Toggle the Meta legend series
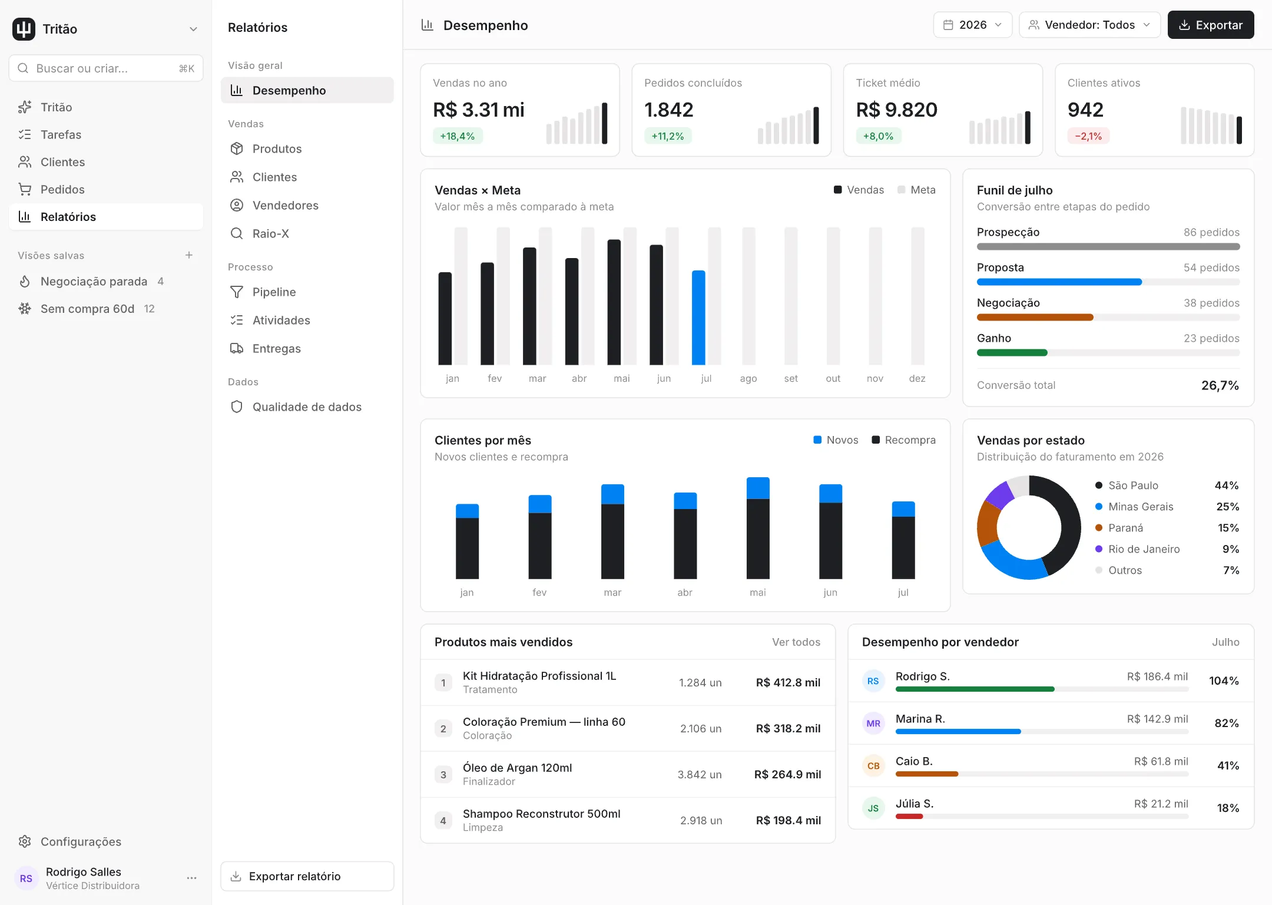 (916, 190)
